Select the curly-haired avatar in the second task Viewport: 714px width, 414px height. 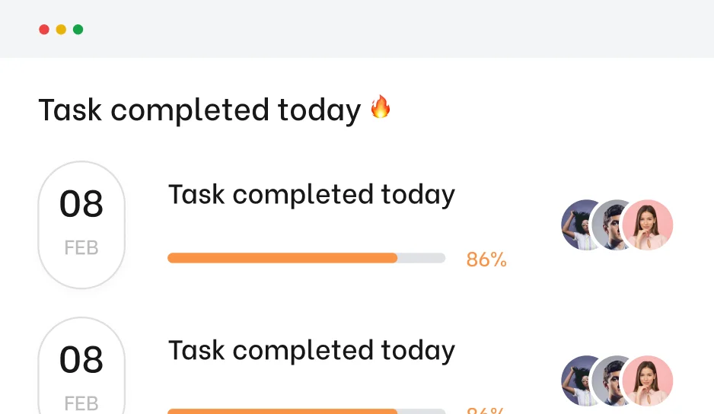coord(576,381)
